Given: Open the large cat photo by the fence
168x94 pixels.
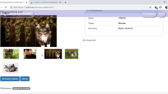Looking at the screenshot, I should (x=29, y=31).
